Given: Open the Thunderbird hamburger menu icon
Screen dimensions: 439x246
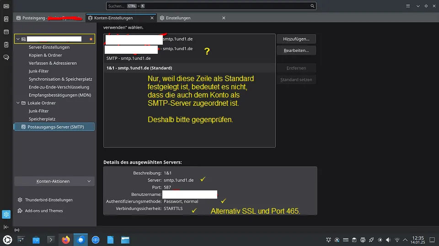Looking at the screenshot, I should click(408, 6).
